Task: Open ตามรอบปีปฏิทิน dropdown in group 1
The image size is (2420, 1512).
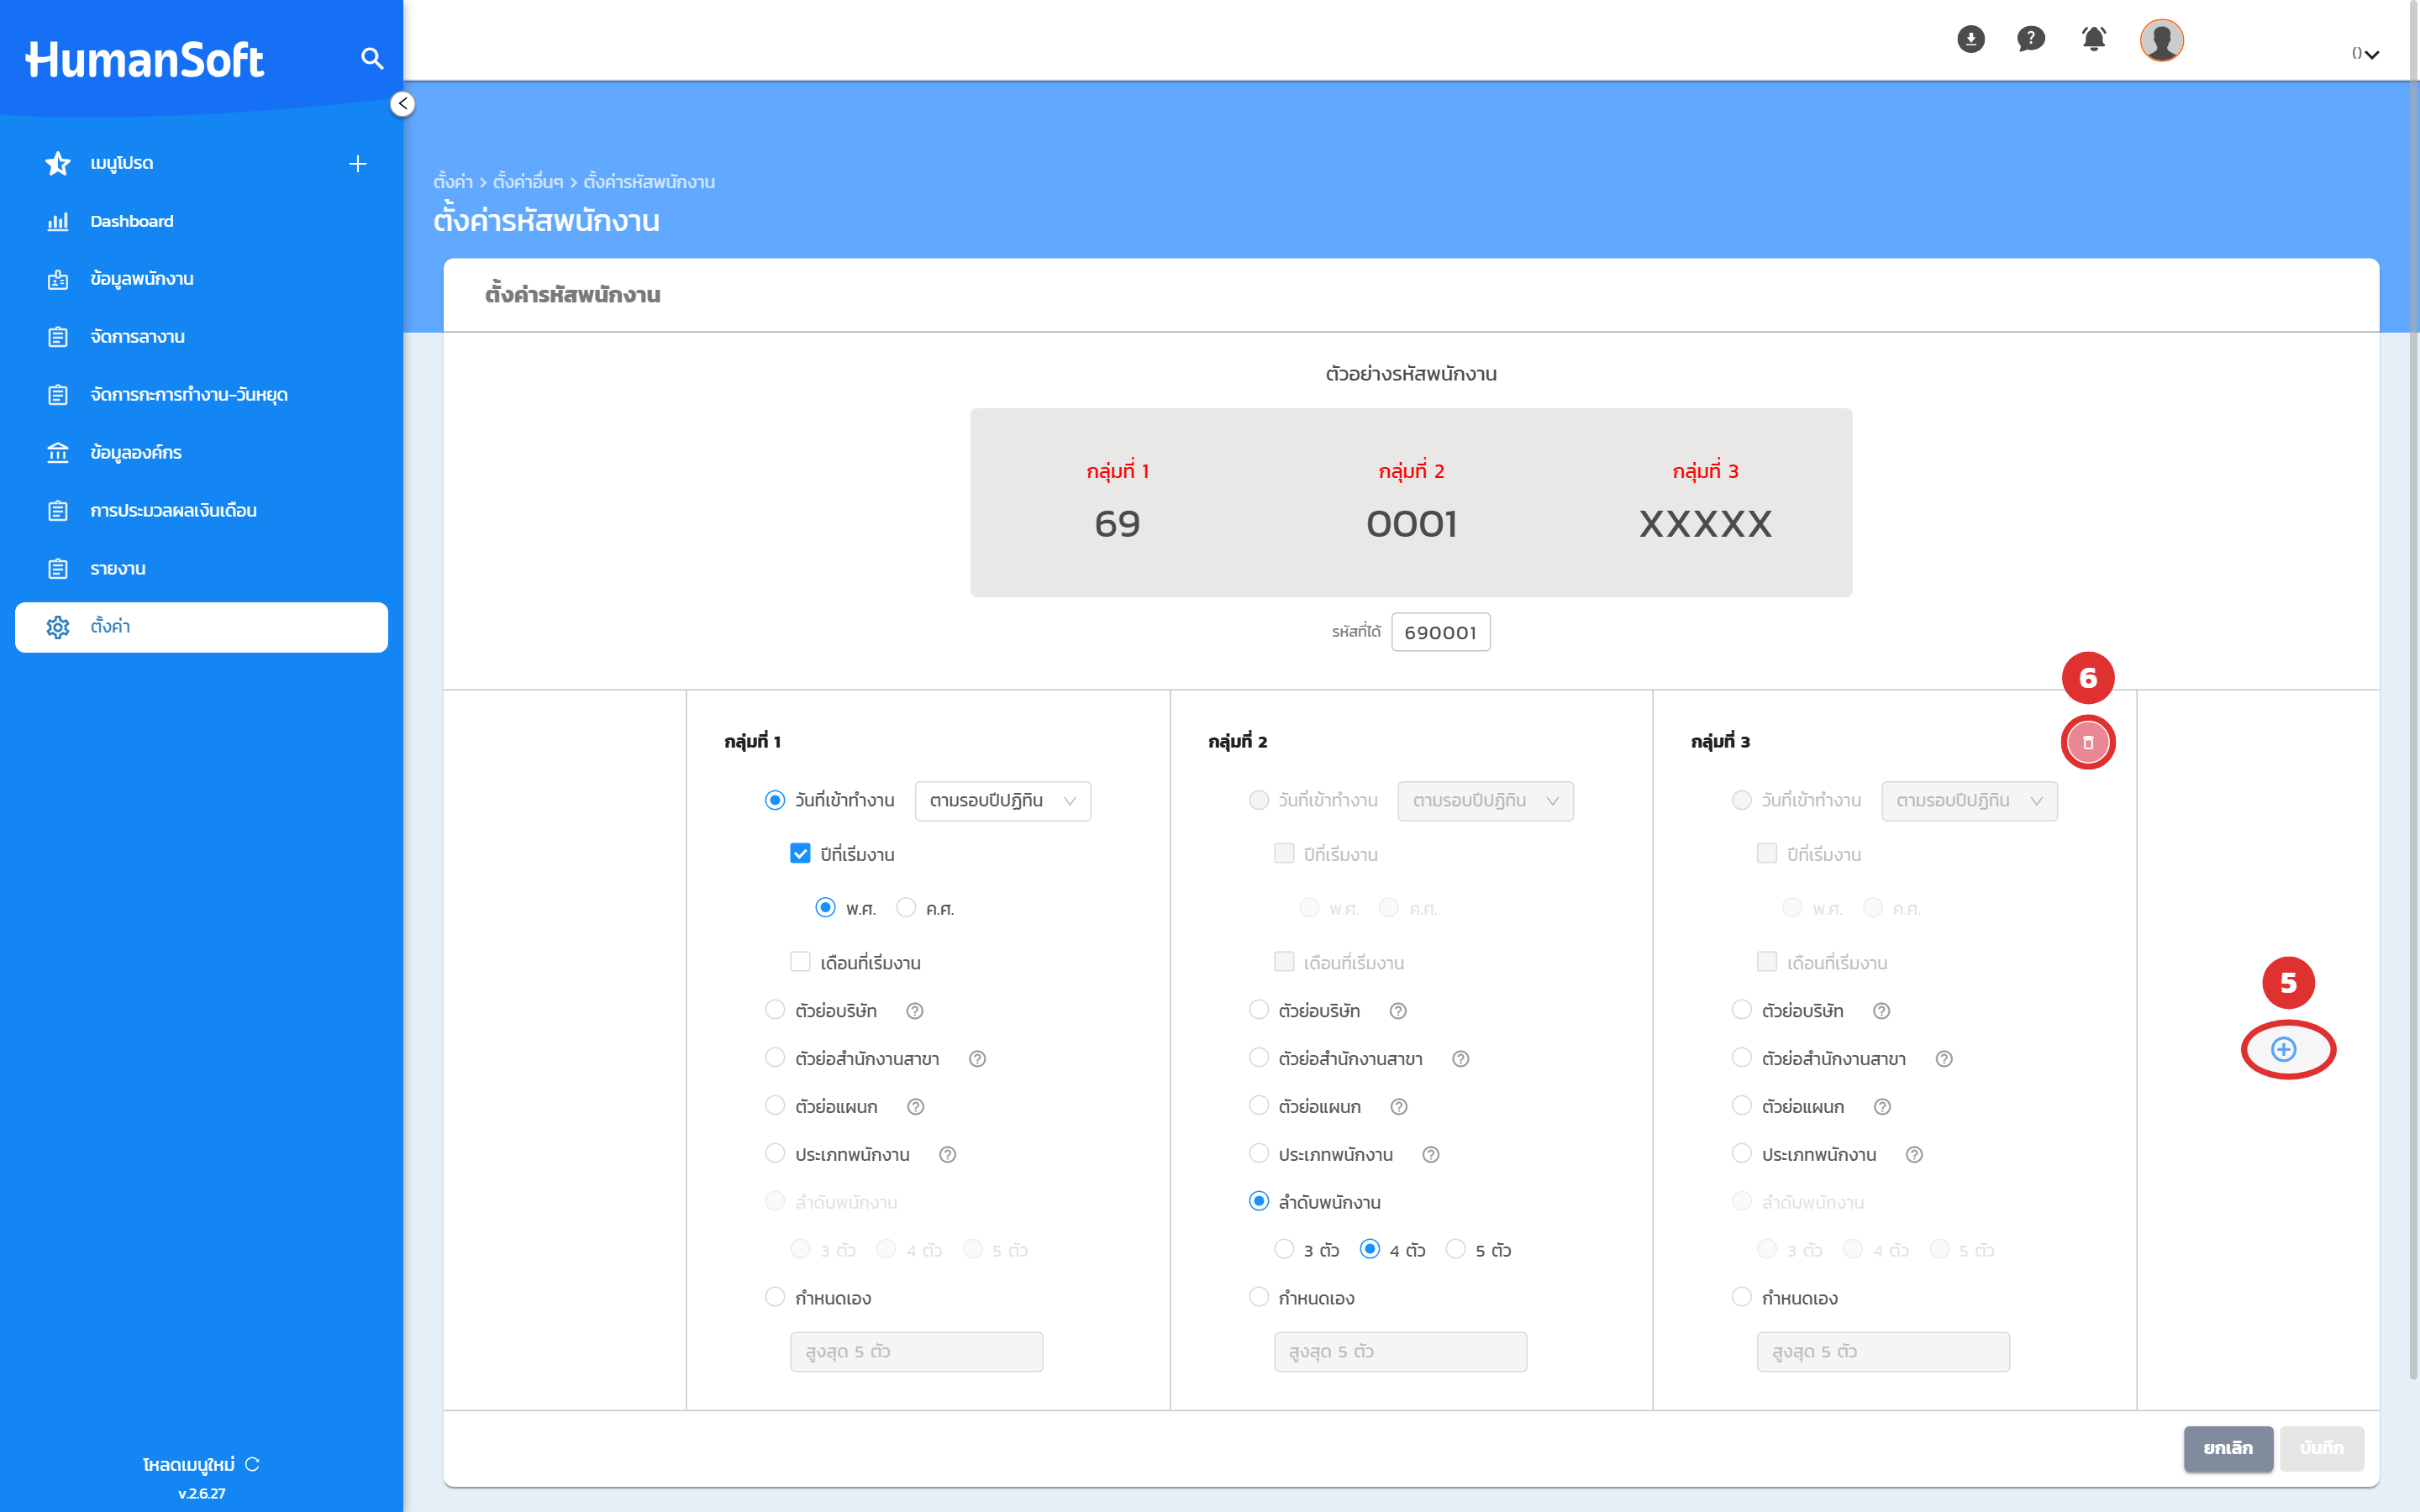Action: tap(1003, 801)
